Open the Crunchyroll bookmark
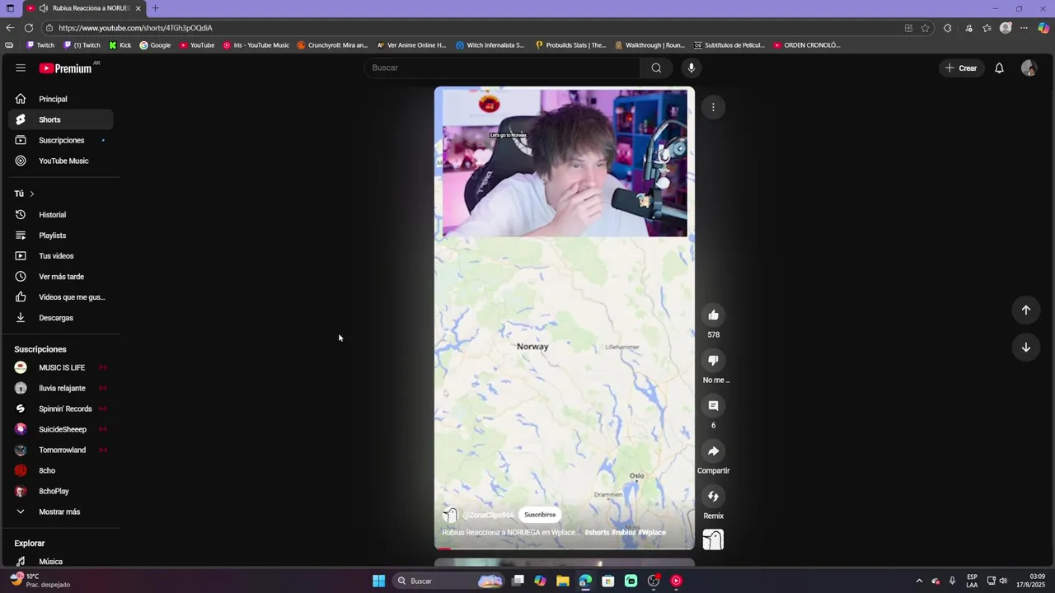This screenshot has height=593, width=1055. point(333,45)
